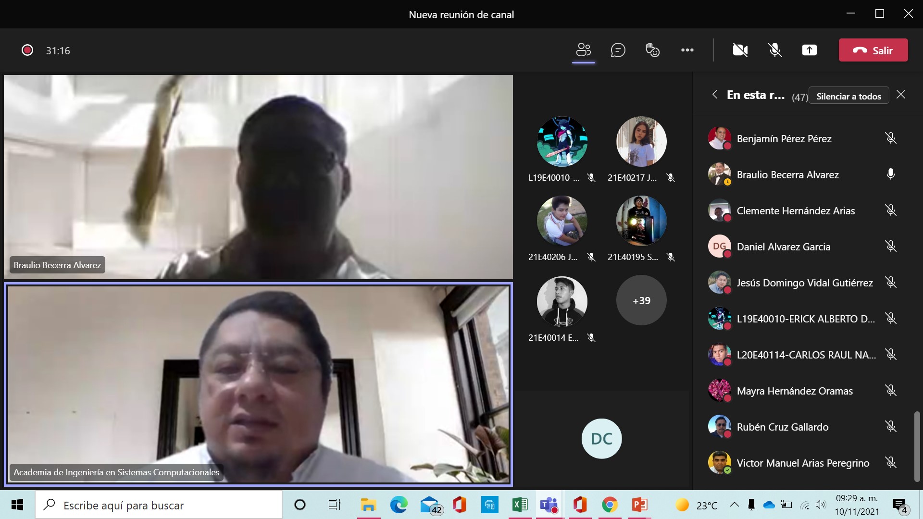
Task: Select Academia de Ingeniería en Sistemas video feed
Action: 258,384
